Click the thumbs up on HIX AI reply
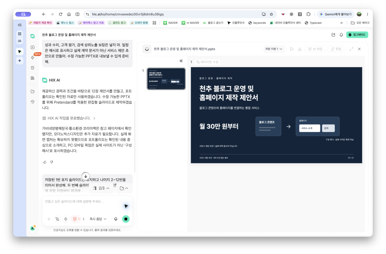 [x=45, y=162]
